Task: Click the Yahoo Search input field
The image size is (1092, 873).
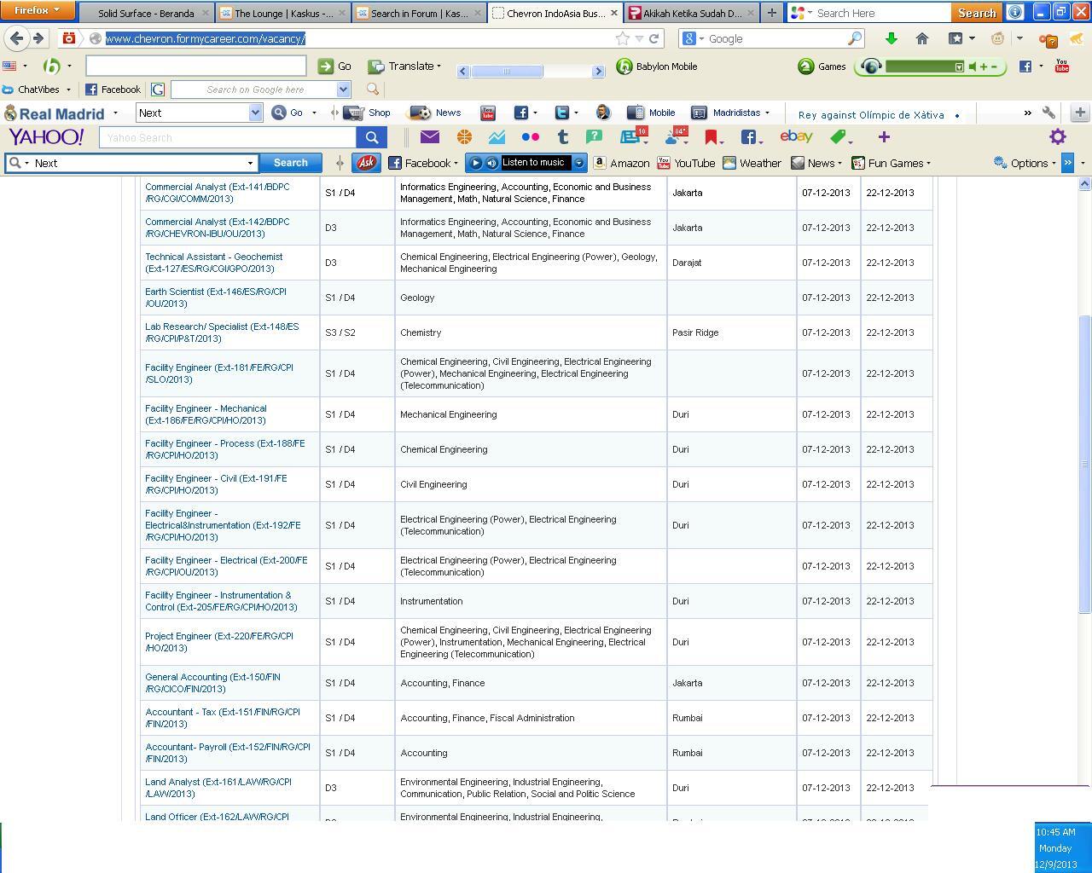Action: (x=227, y=137)
